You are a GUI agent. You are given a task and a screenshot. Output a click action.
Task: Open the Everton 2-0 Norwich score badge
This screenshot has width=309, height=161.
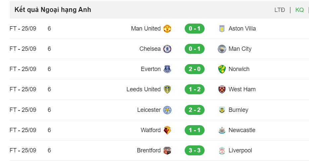click(x=195, y=69)
